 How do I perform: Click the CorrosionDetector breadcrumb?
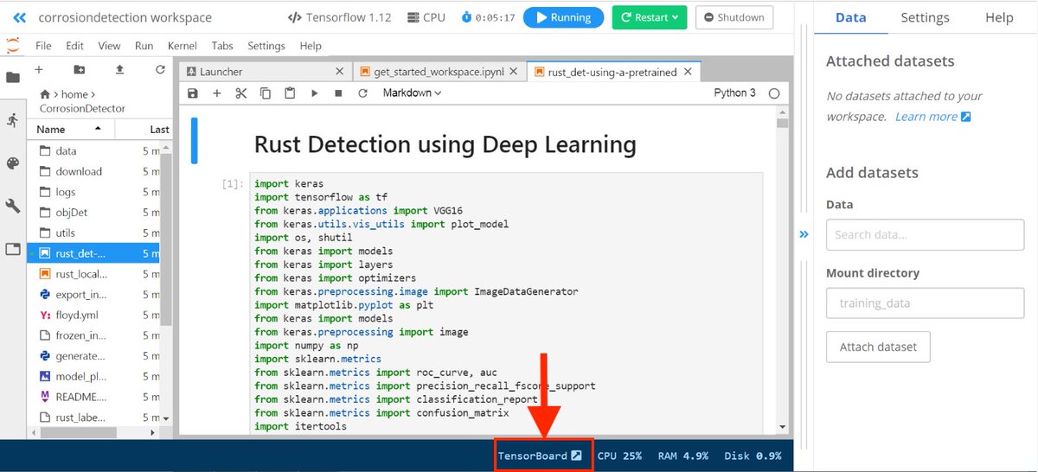click(x=82, y=109)
